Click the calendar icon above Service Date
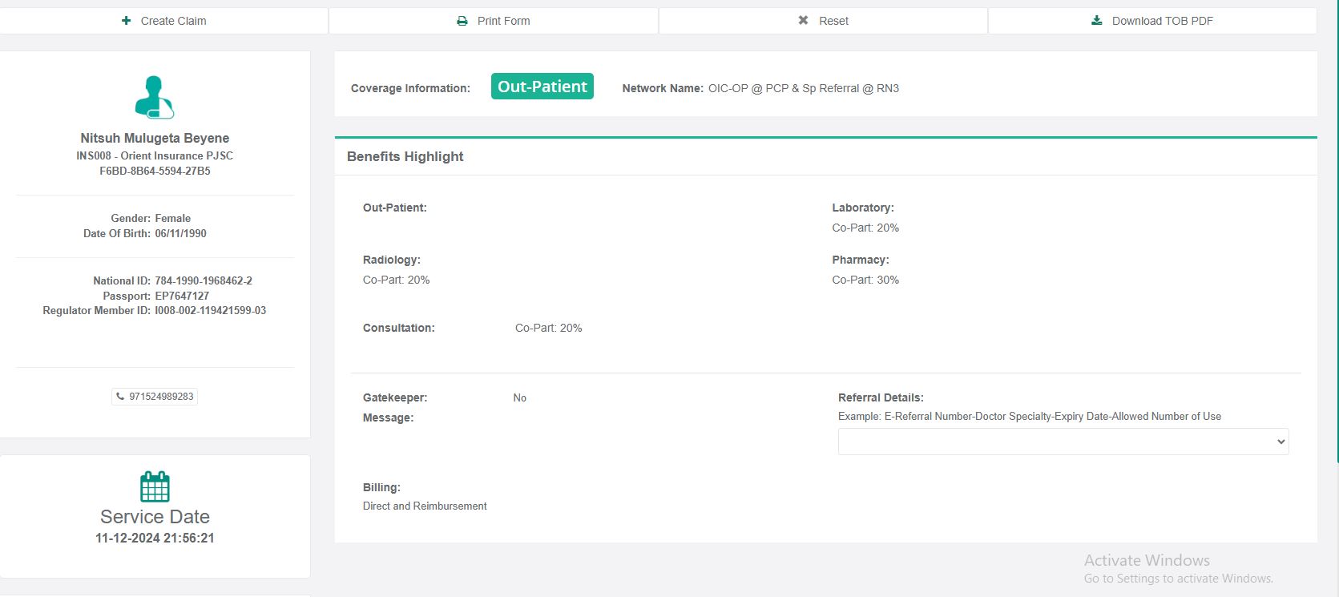 (x=155, y=486)
